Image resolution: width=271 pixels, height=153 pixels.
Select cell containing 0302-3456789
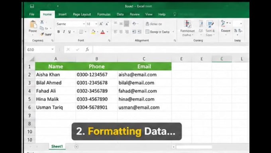coord(96,91)
